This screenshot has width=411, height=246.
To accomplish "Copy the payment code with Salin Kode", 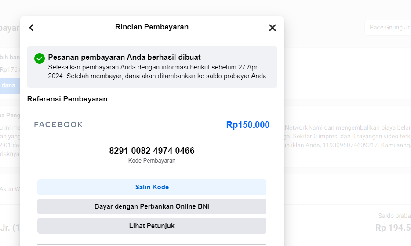I will pyautogui.click(x=152, y=187).
